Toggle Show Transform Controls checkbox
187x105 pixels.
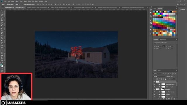(x=22, y=4)
